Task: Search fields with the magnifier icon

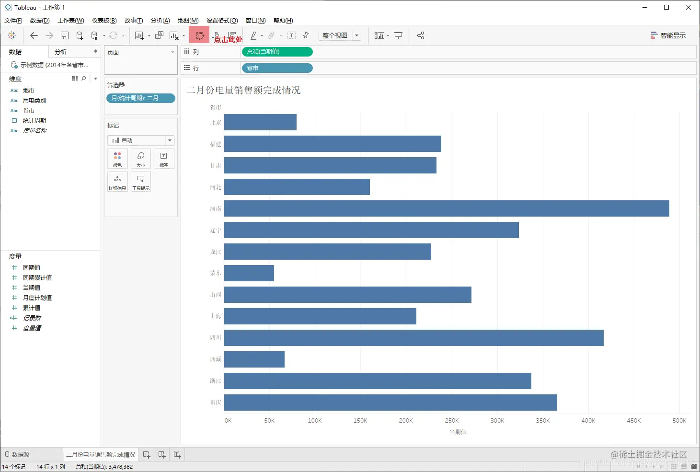Action: tap(84, 78)
